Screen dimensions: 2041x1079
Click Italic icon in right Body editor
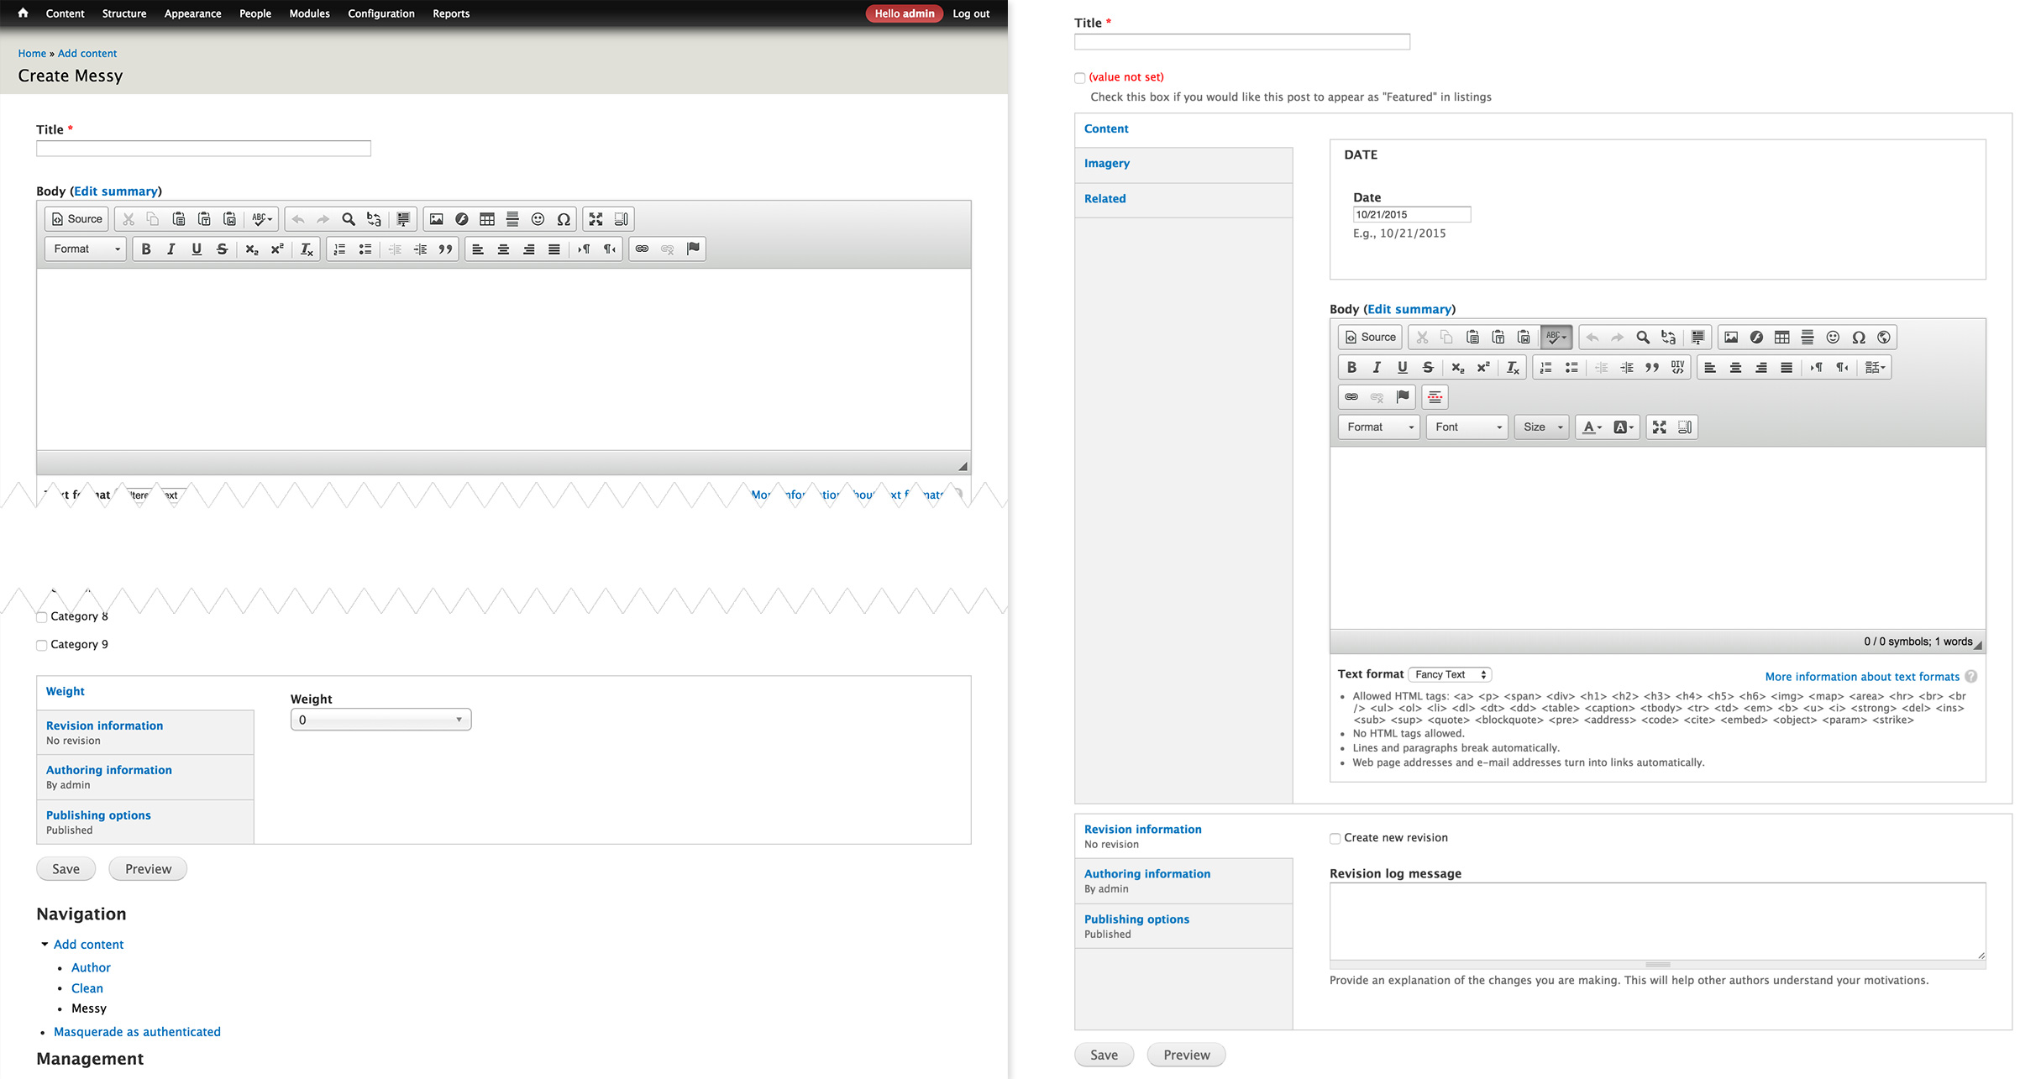(1377, 368)
